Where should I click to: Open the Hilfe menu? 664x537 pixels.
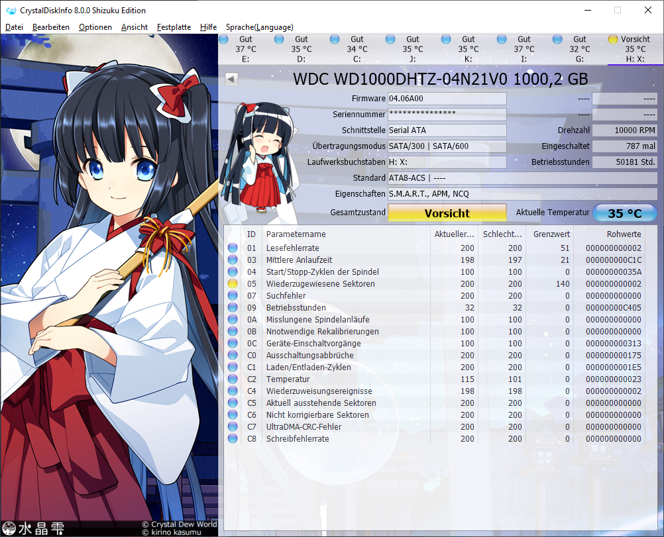[x=208, y=27]
